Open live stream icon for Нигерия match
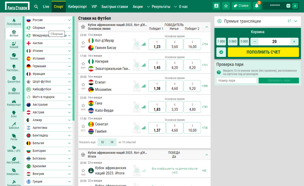The width and height of the screenshot is (304, 186). coord(137,65)
